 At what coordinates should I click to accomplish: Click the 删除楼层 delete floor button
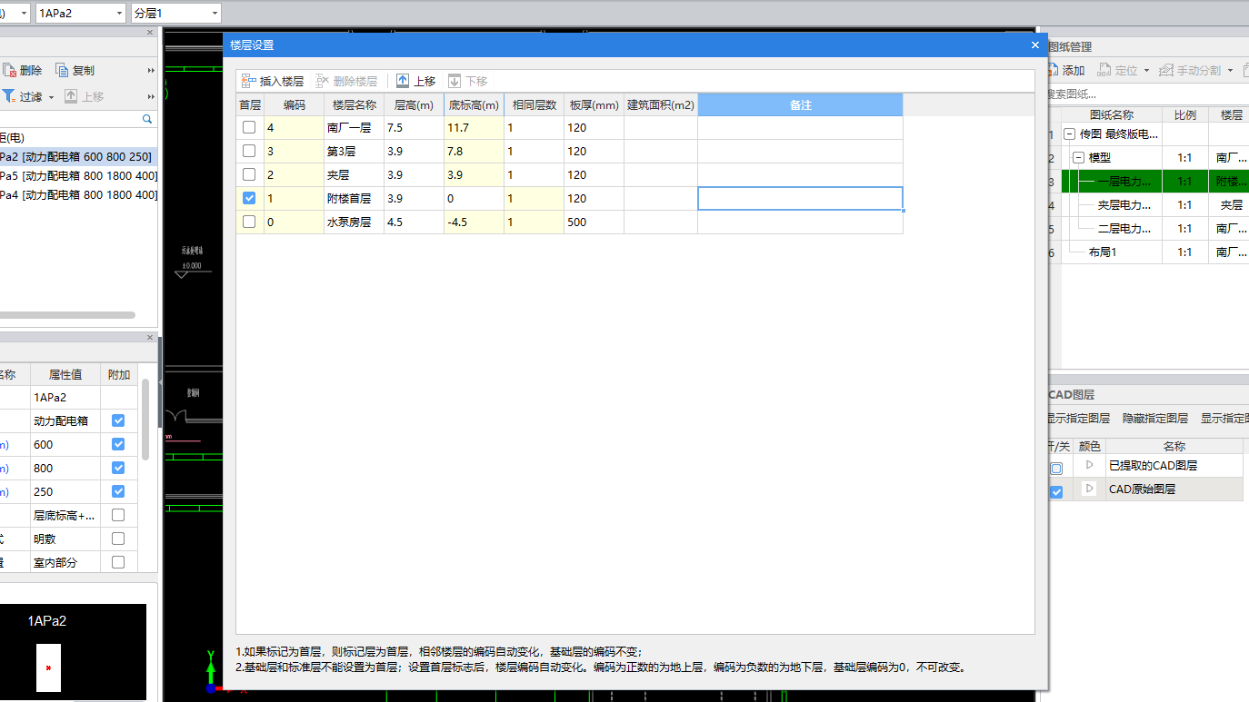346,81
